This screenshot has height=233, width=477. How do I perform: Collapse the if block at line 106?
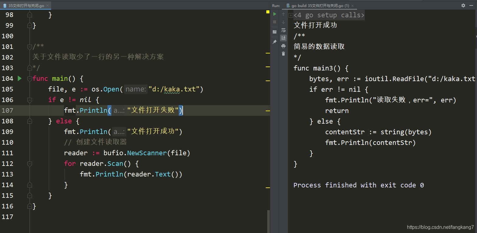(x=30, y=100)
